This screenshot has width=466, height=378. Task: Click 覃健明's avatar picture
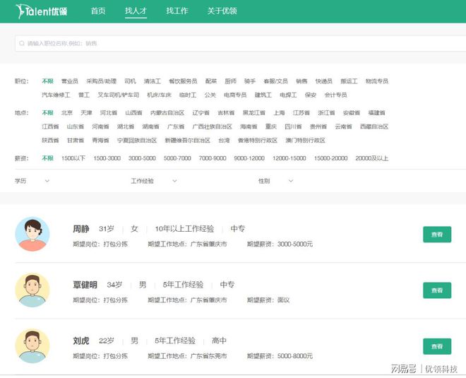point(32,290)
